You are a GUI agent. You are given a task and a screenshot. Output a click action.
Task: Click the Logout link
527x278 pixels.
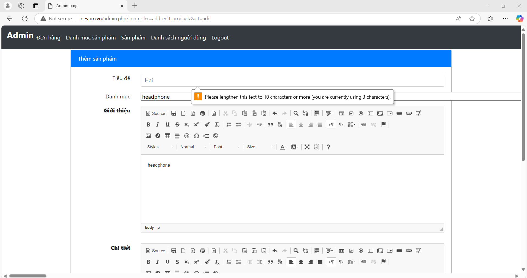tap(220, 38)
